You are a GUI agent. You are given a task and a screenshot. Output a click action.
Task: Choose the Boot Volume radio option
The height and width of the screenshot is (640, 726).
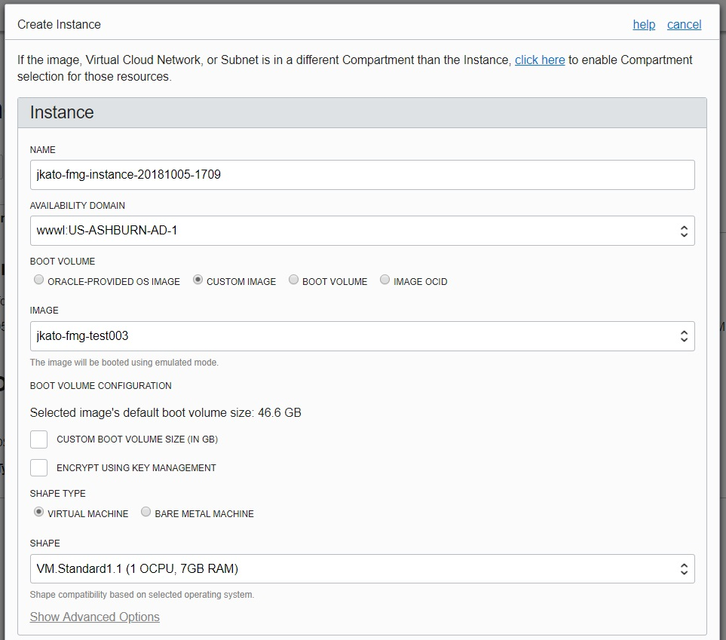click(x=294, y=280)
